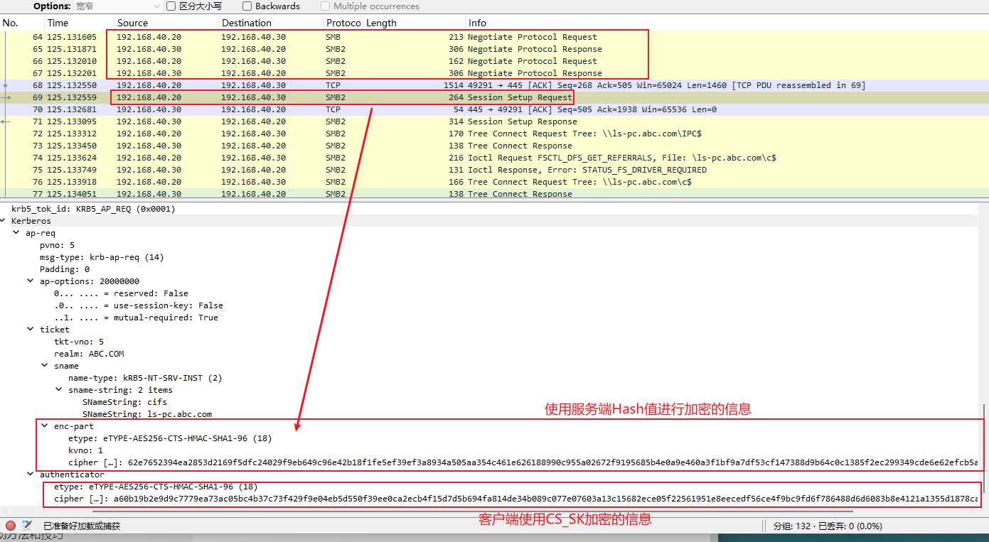
Task: Sort by the Source column header
Action: [x=166, y=23]
